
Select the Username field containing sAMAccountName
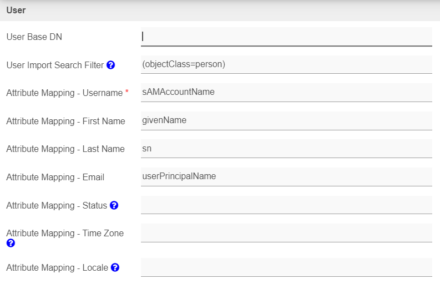coord(286,92)
